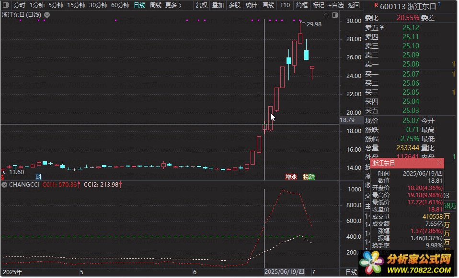Click the diamond icon above chart
This screenshot has width=459, height=278.
point(326,15)
